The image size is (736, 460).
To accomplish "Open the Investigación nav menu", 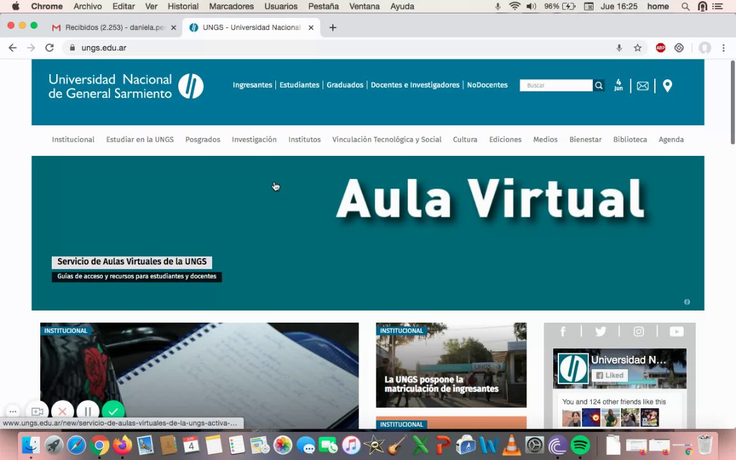I will click(254, 139).
